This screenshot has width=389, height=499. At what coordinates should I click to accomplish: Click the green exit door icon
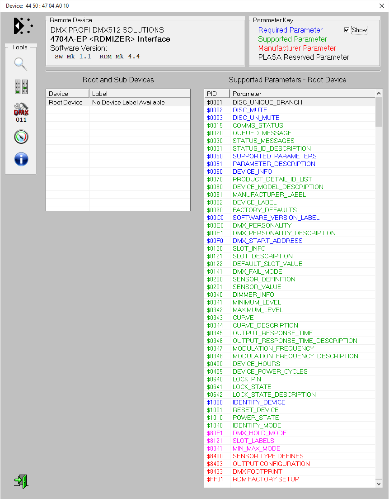point(21,481)
